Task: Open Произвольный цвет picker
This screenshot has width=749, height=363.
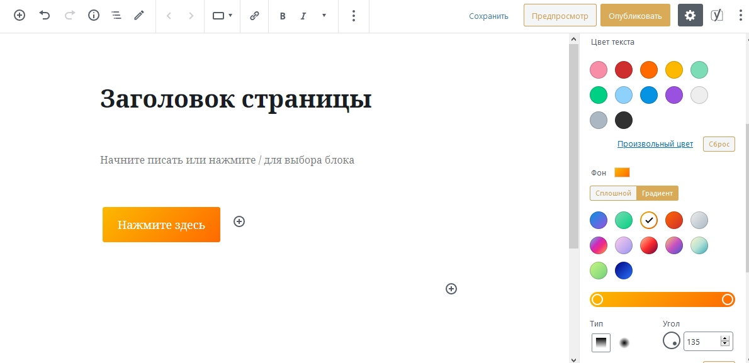Action: [x=655, y=144]
